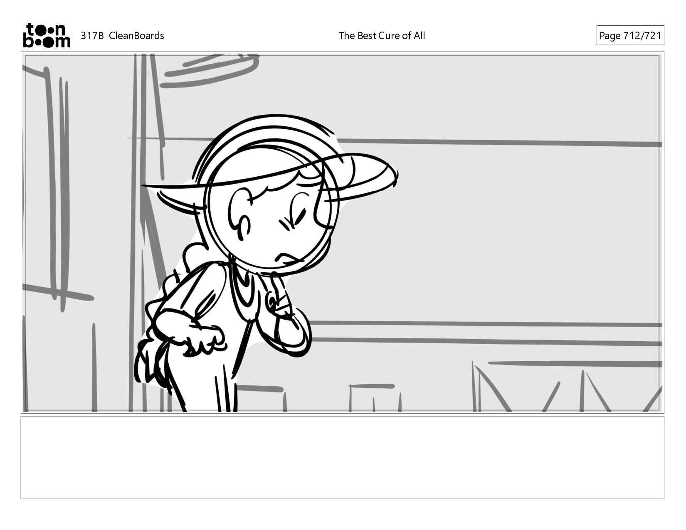Click the Toon Boom logo

(46, 35)
